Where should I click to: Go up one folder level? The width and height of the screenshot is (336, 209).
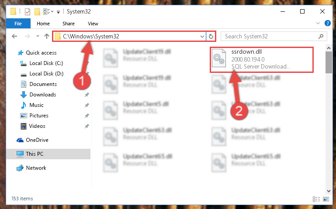click(x=46, y=36)
